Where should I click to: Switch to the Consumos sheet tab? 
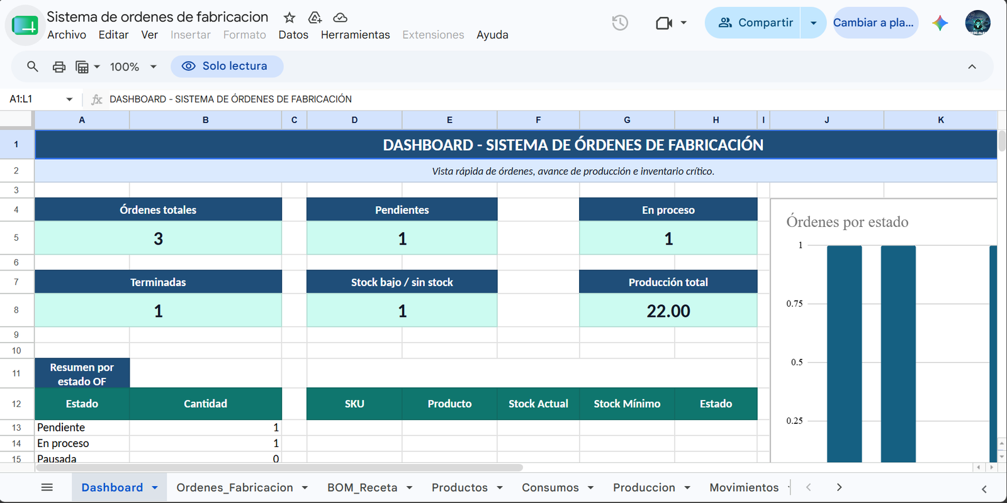[x=550, y=488]
